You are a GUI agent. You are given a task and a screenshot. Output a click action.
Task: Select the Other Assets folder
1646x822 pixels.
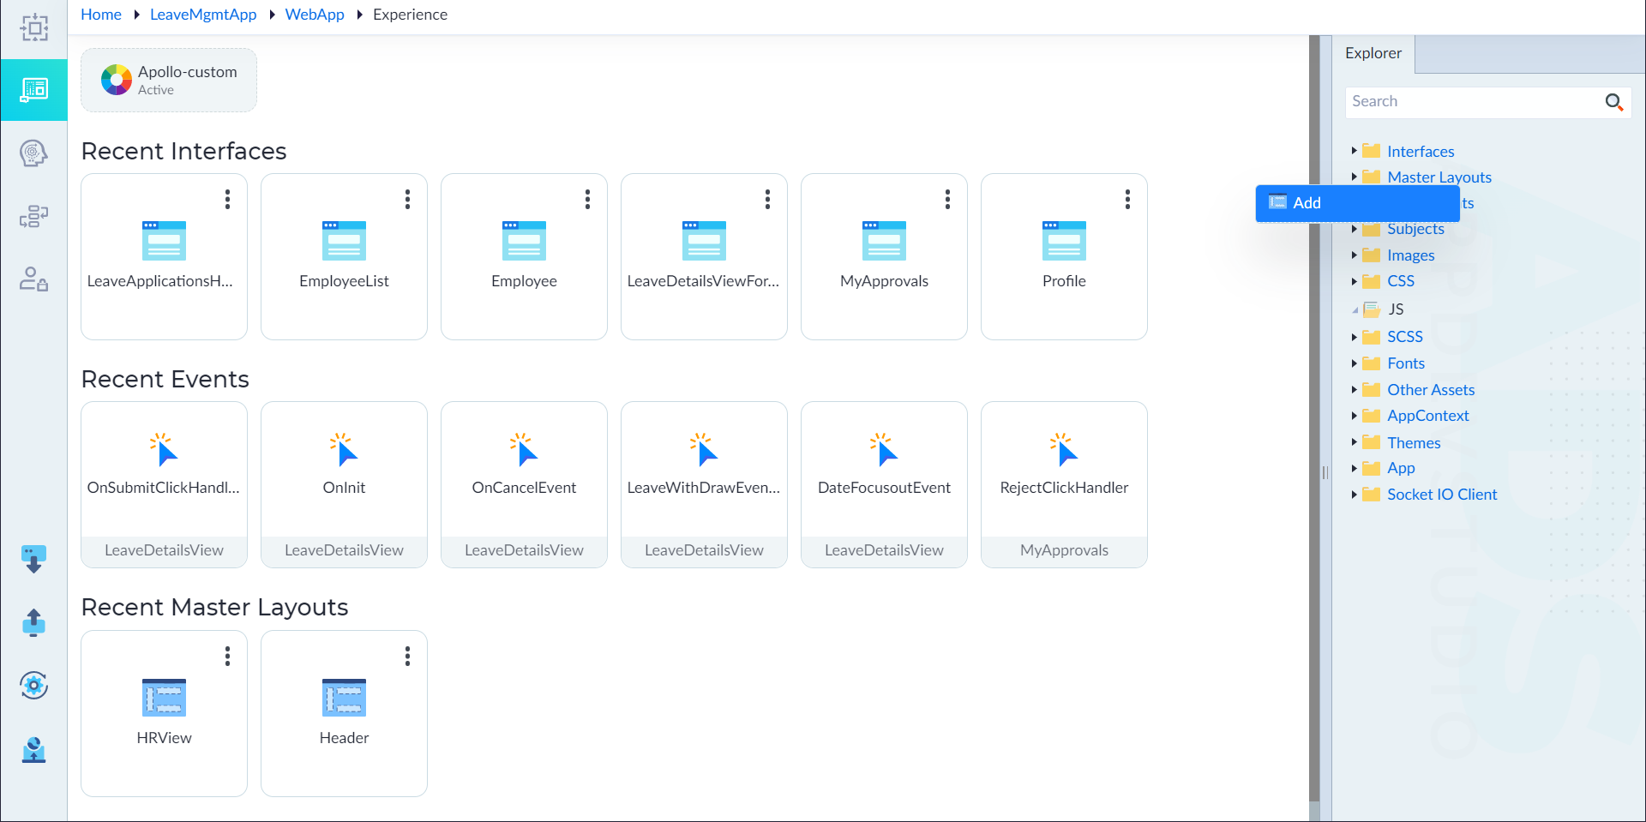click(1431, 390)
